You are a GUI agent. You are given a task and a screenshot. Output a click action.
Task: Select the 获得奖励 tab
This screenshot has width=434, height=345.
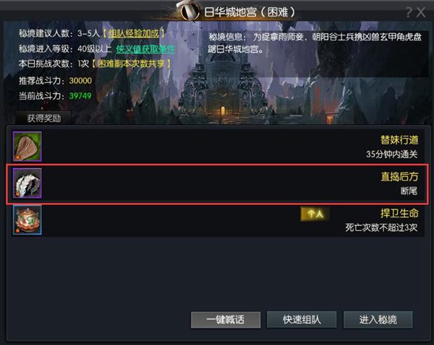[x=43, y=118]
